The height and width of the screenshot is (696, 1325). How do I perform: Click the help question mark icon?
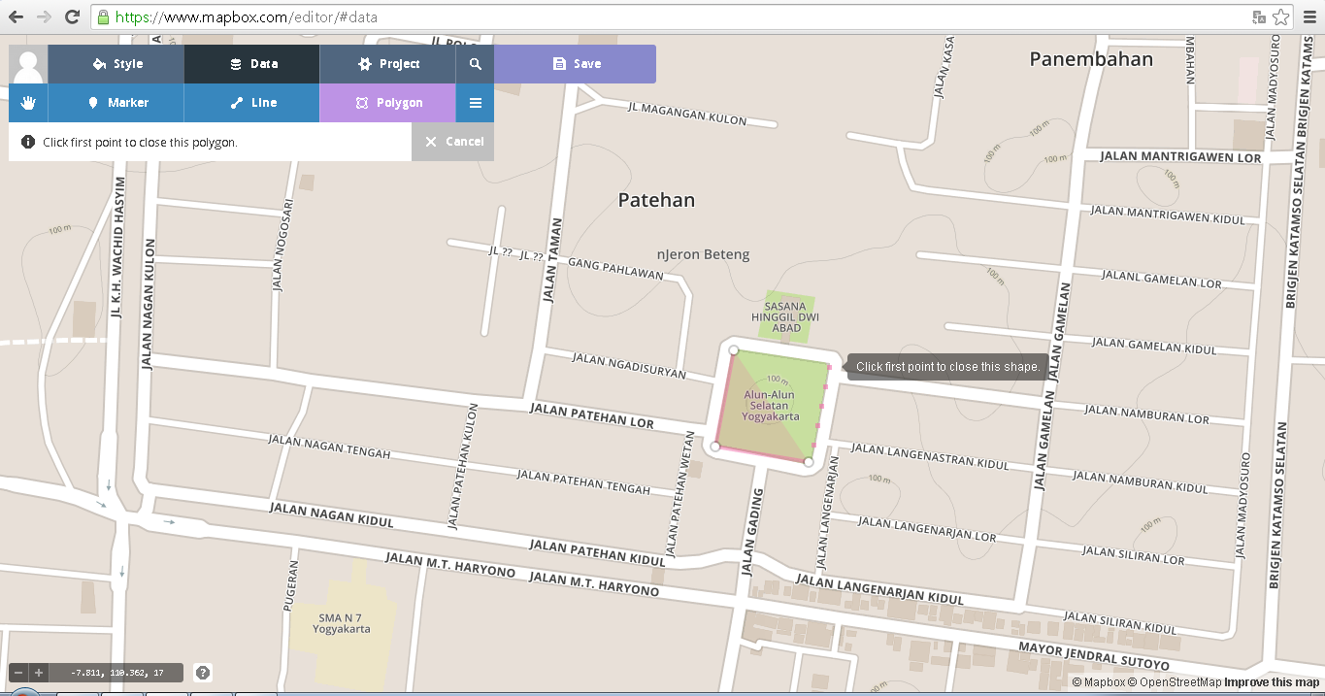pyautogui.click(x=203, y=672)
